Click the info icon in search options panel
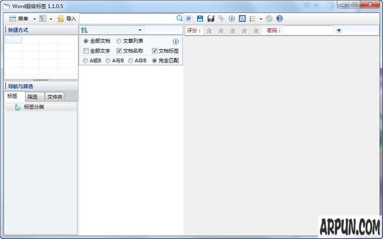This screenshot has height=239, width=383. 176,41
